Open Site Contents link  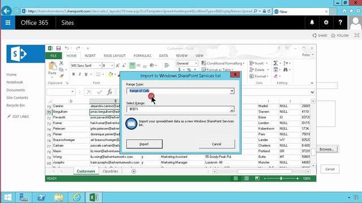click(x=17, y=98)
